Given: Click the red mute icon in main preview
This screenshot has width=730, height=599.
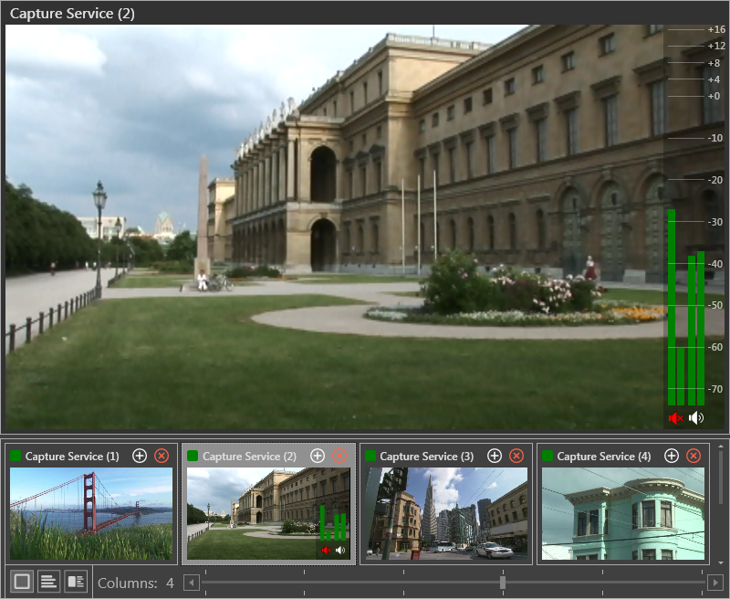Looking at the screenshot, I should tap(675, 418).
